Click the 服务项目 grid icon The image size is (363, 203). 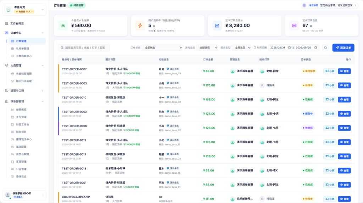click(x=12, y=132)
